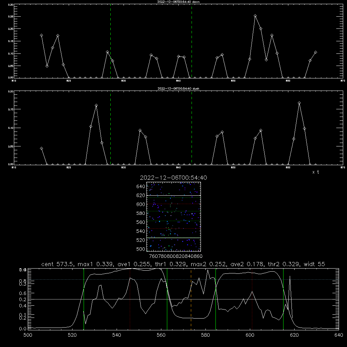
Task: Click the dusk plot title text
Action: click(178, 88)
